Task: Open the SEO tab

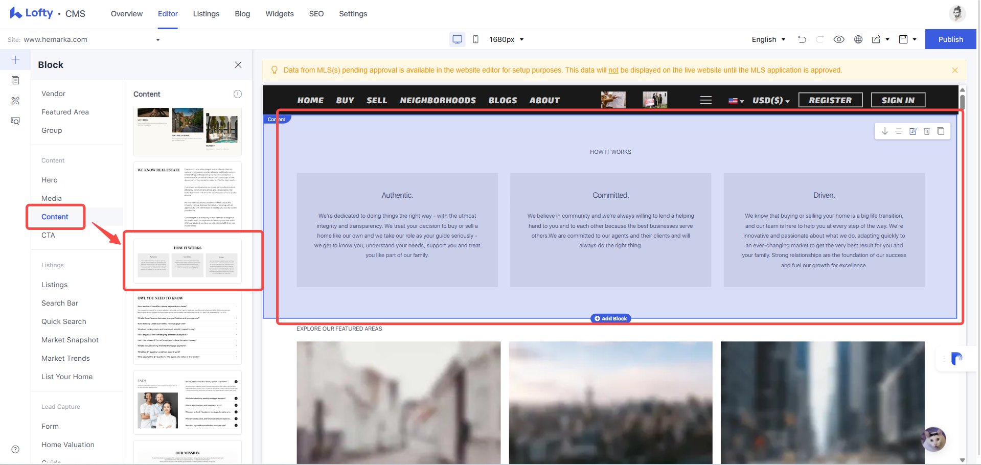Action: pos(316,14)
